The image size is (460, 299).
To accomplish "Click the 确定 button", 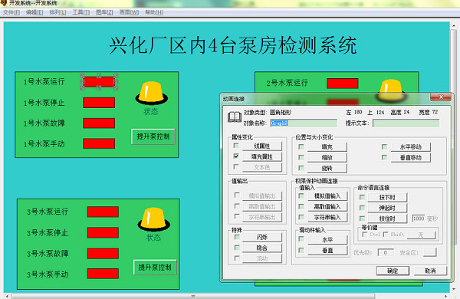I will click(393, 271).
